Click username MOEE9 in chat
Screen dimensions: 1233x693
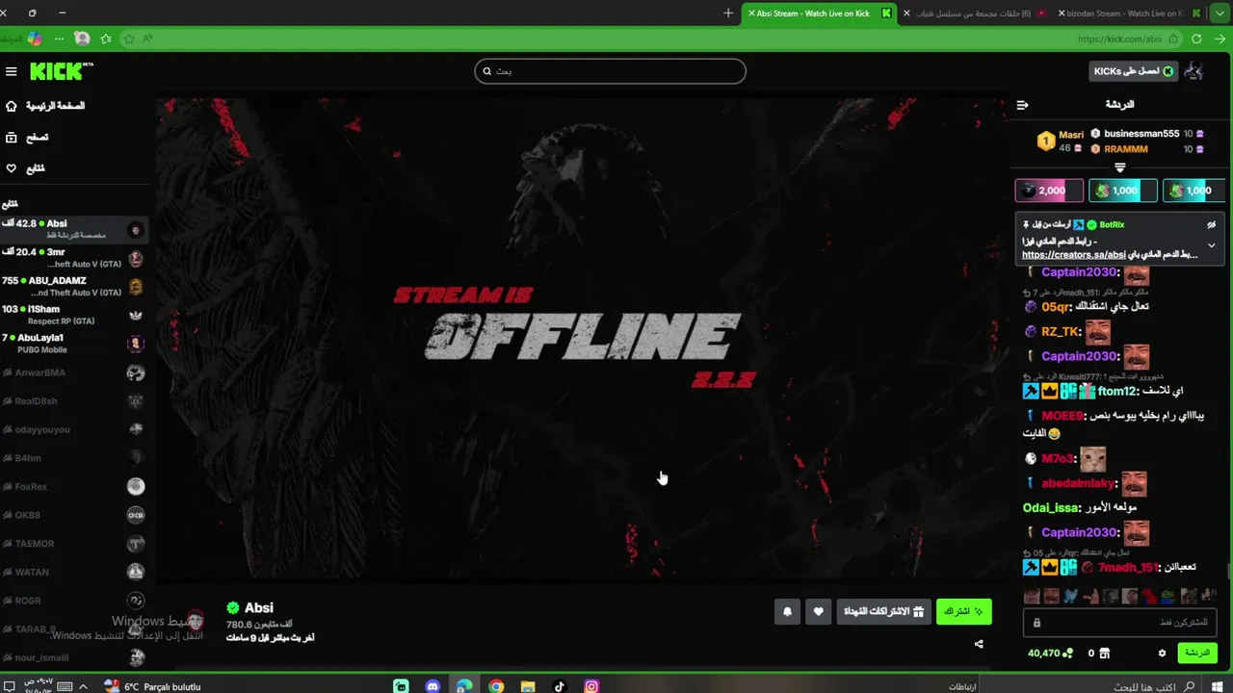tap(1062, 416)
